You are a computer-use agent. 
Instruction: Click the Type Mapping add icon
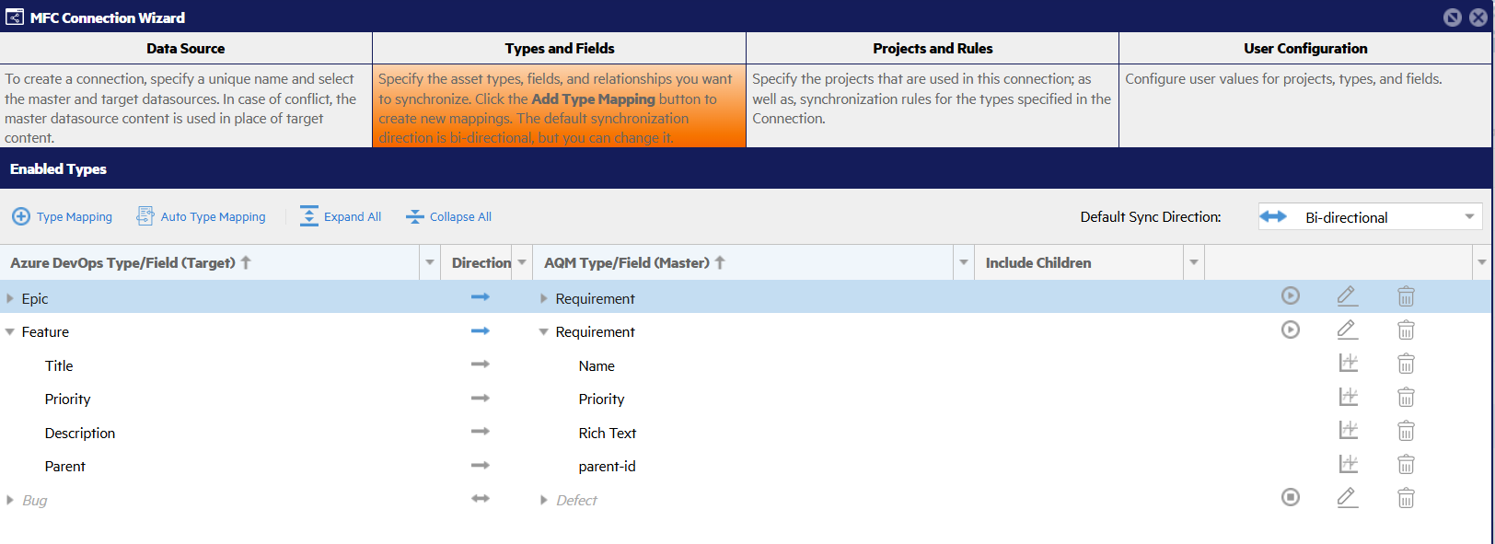click(x=20, y=216)
